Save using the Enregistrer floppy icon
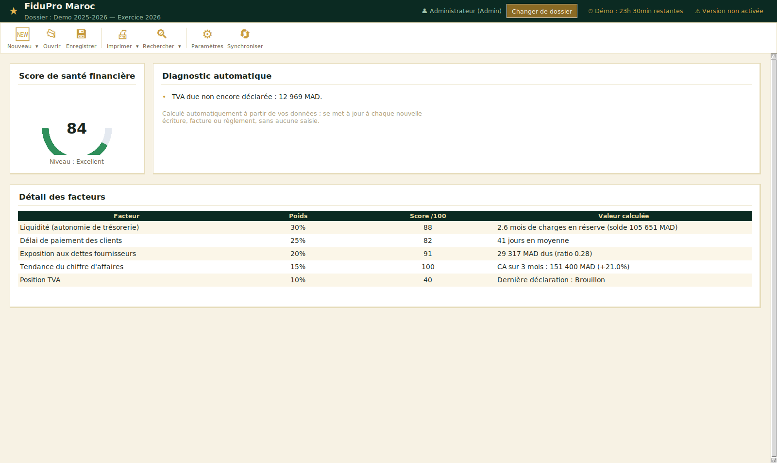Screen dimensions: 777x463 click(x=81, y=34)
